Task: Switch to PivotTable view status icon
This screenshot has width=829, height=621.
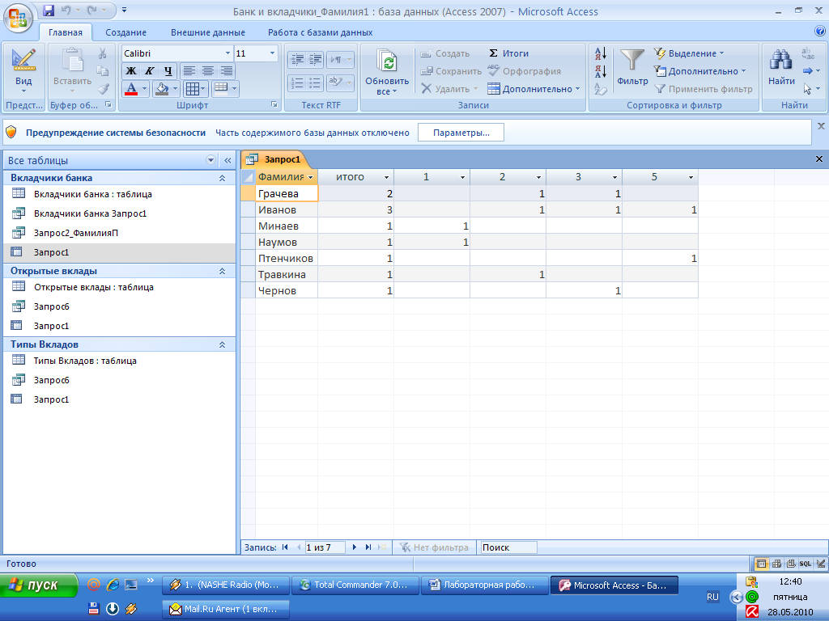Action: click(x=776, y=564)
